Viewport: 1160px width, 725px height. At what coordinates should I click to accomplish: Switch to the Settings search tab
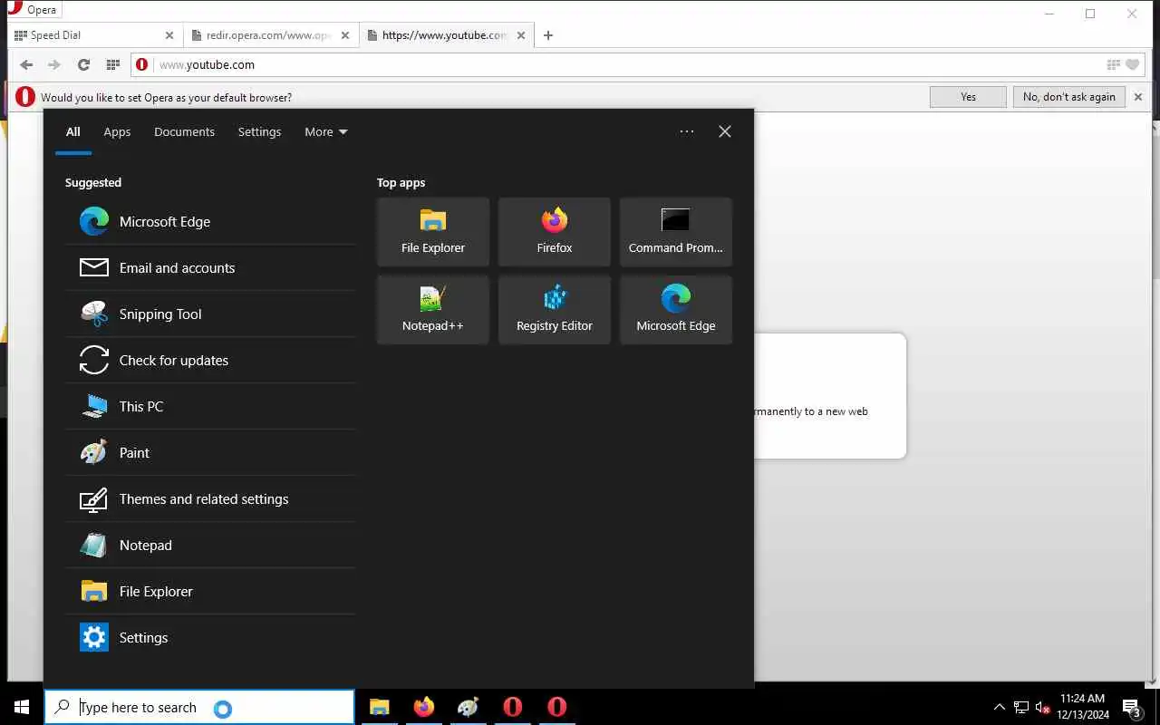click(259, 131)
